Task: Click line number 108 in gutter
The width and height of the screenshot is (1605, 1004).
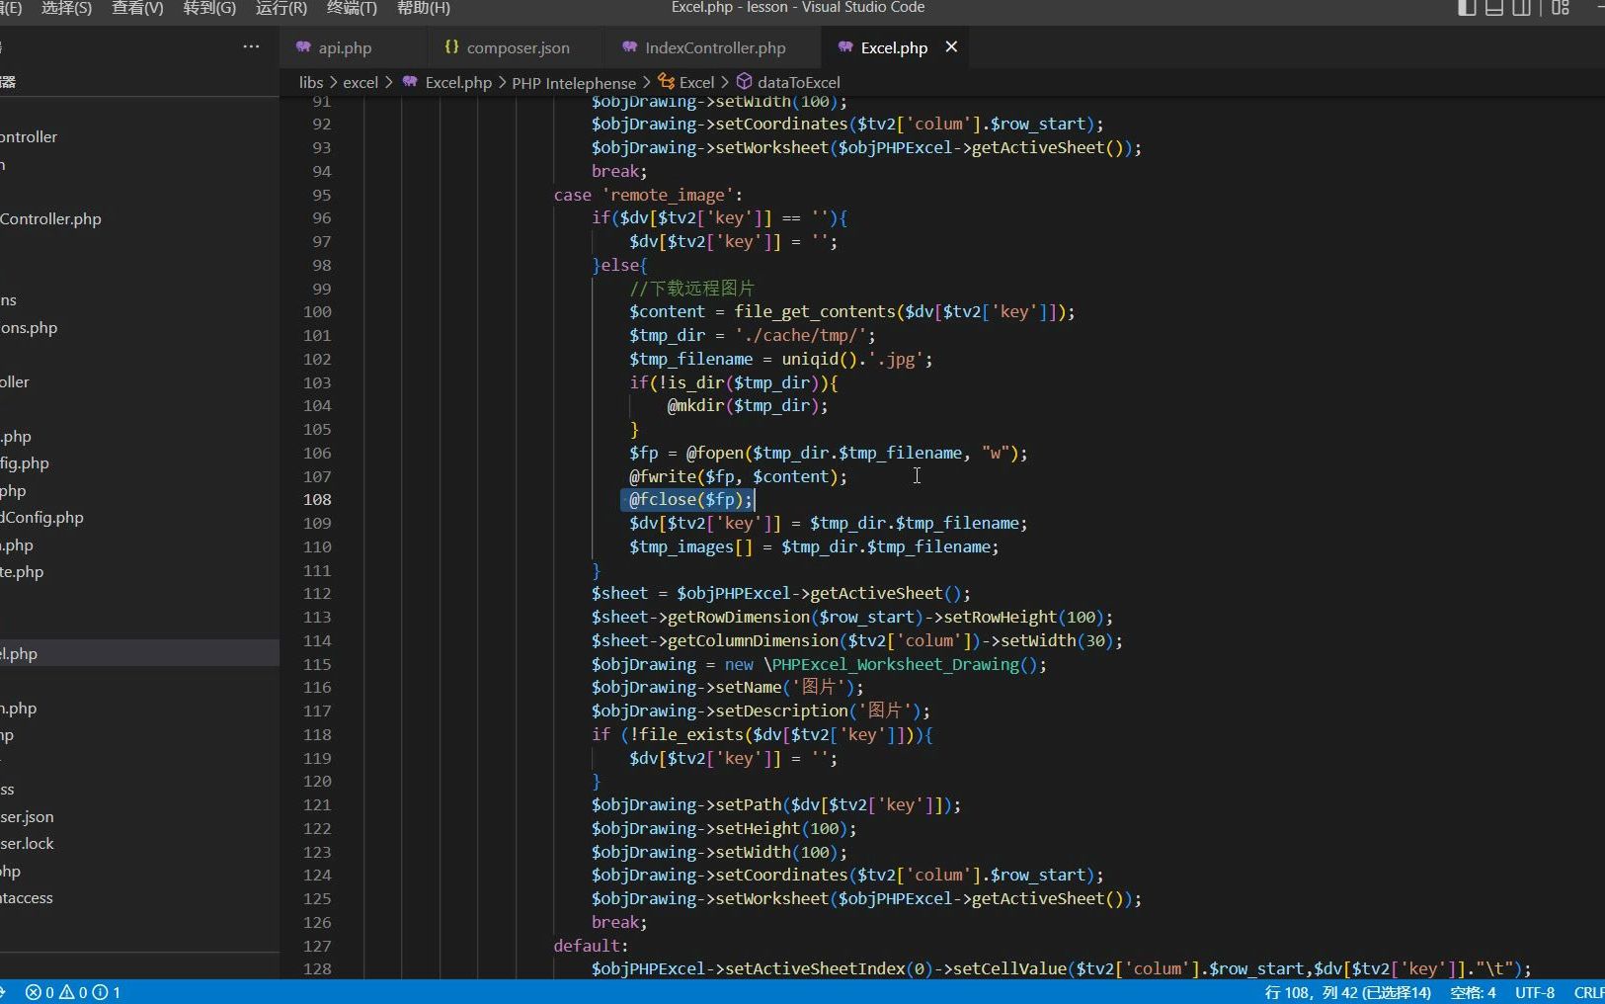Action: click(317, 500)
